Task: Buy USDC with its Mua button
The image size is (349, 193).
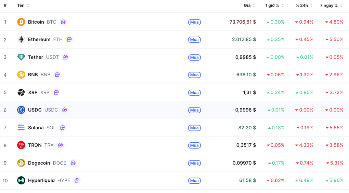Action: tap(195, 110)
